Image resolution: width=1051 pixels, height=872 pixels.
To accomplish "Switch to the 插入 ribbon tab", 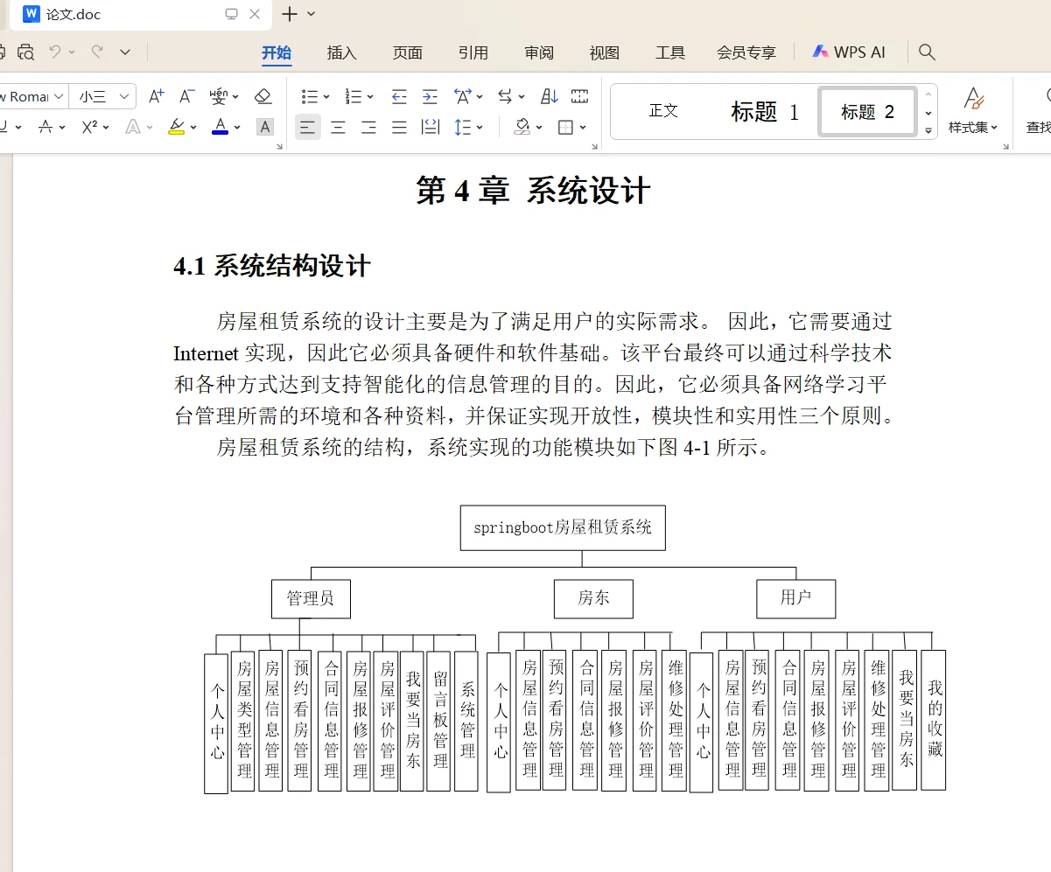I will pos(341,52).
